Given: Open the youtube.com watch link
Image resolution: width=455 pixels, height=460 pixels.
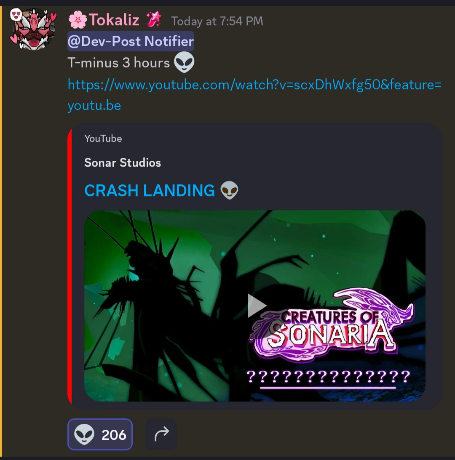Looking at the screenshot, I should (x=254, y=85).
